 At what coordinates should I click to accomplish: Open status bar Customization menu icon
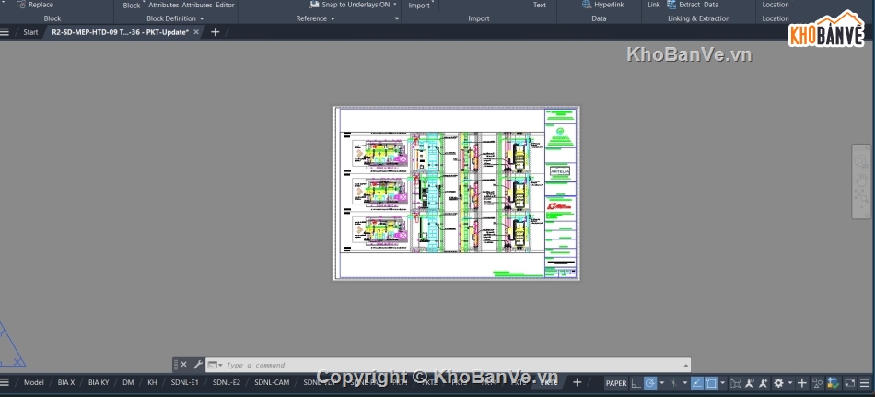tap(866, 383)
